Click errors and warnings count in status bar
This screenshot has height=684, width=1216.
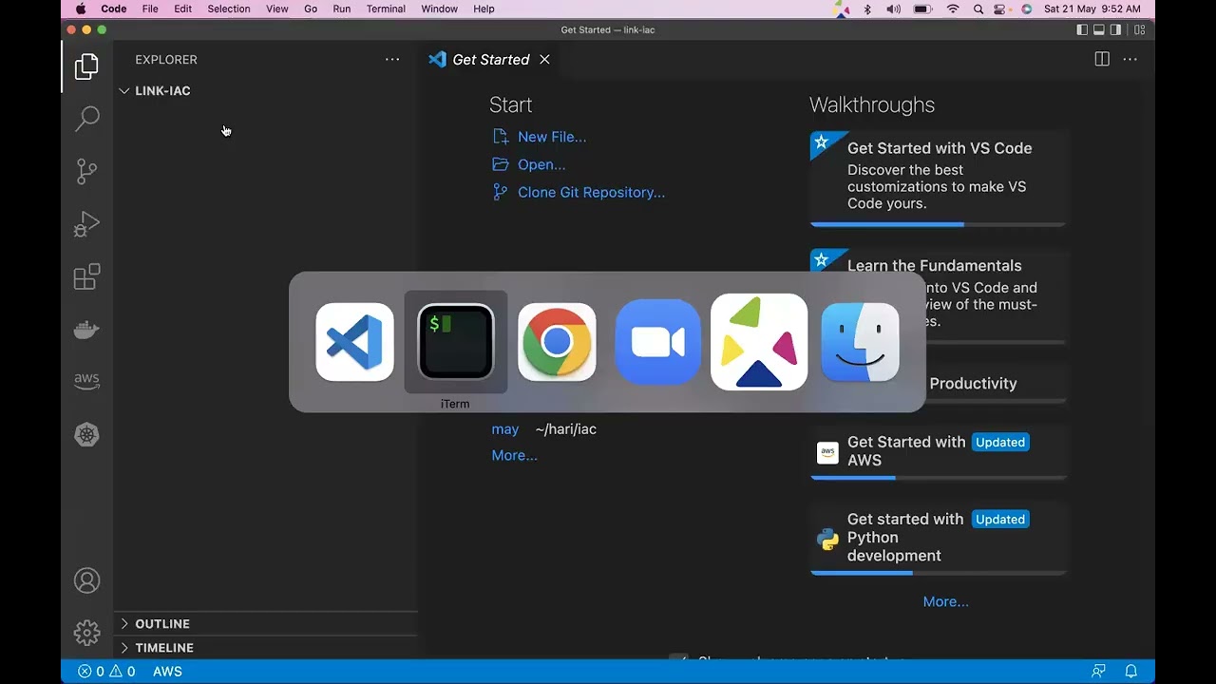[106, 671]
